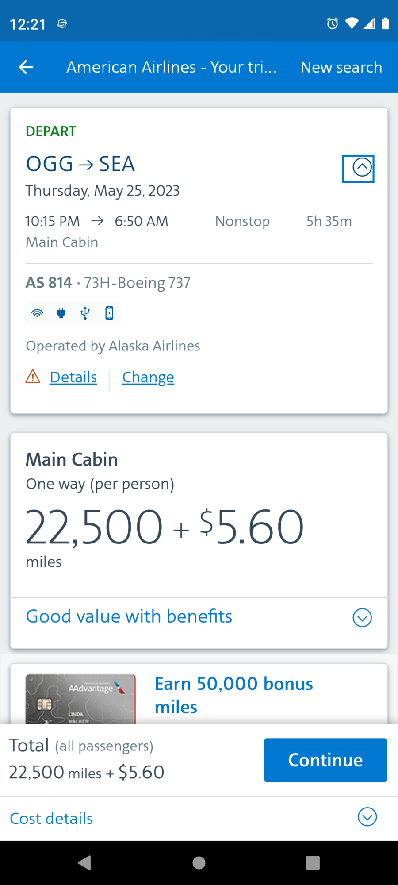Click the power outlet amenity icon
Image resolution: width=398 pixels, height=885 pixels.
point(61,313)
